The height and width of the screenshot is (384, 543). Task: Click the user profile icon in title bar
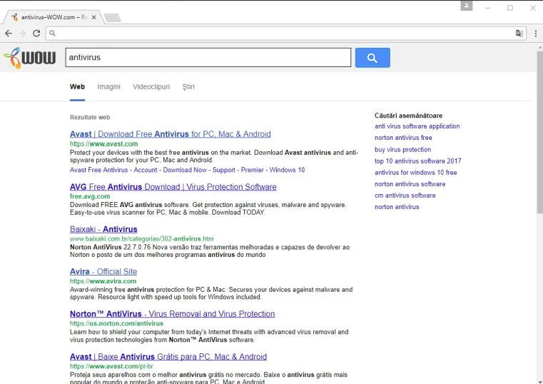(467, 6)
